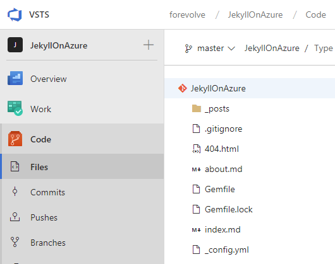335x264 pixels.
Task: Click the Work hub icon
Action: [15, 108]
